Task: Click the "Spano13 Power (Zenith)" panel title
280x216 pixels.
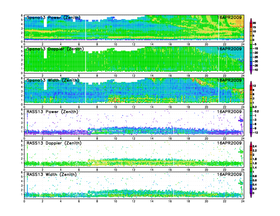Action: click(53, 17)
